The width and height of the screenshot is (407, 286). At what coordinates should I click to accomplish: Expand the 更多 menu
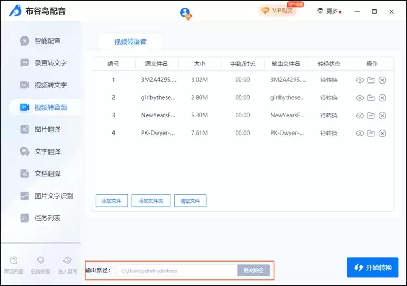329,11
